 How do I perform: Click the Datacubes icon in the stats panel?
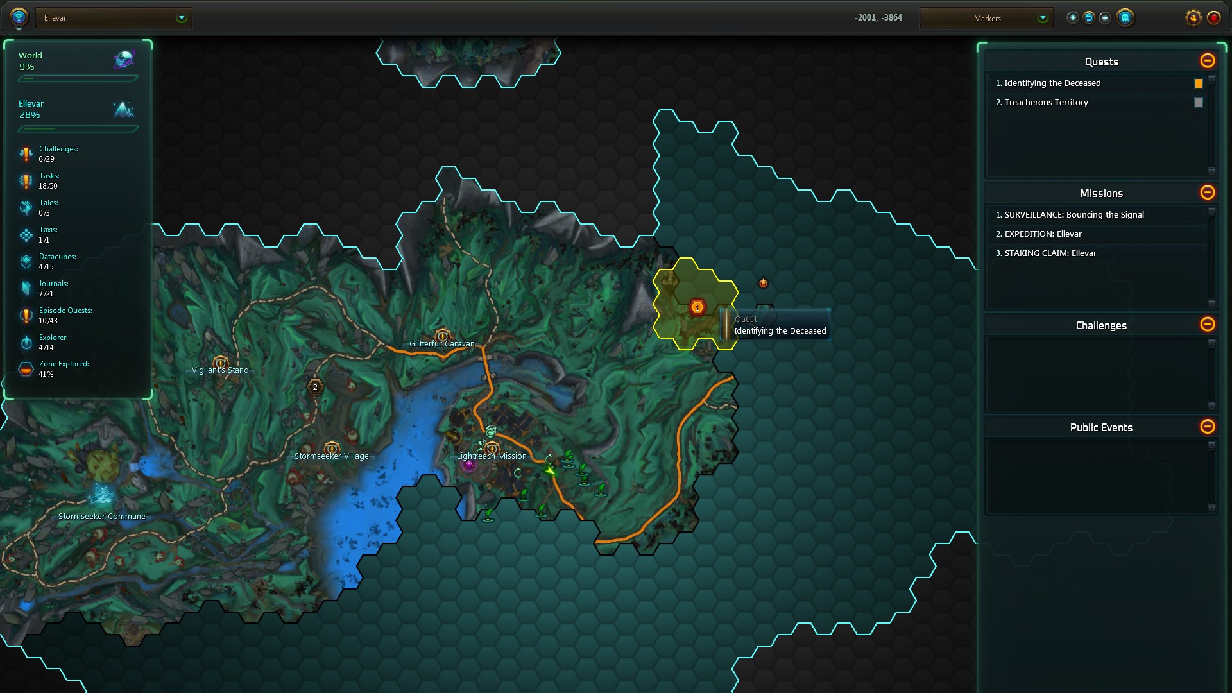pyautogui.click(x=26, y=262)
